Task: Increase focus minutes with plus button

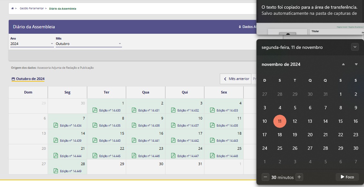Action: pos(299,177)
